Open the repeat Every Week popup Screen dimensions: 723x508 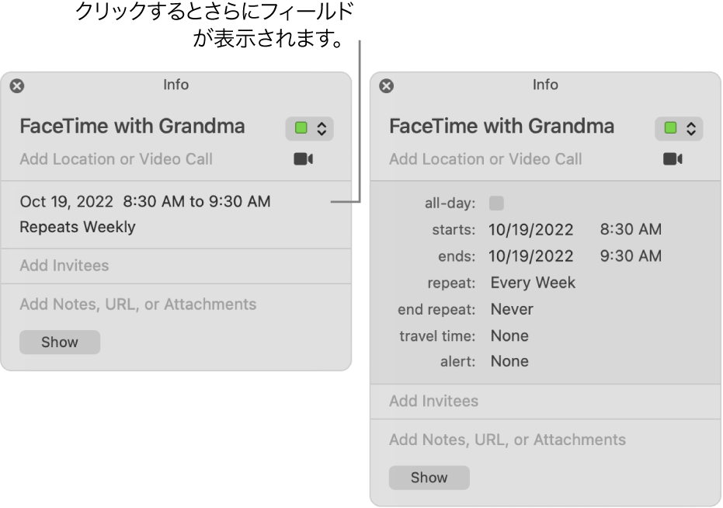[533, 283]
